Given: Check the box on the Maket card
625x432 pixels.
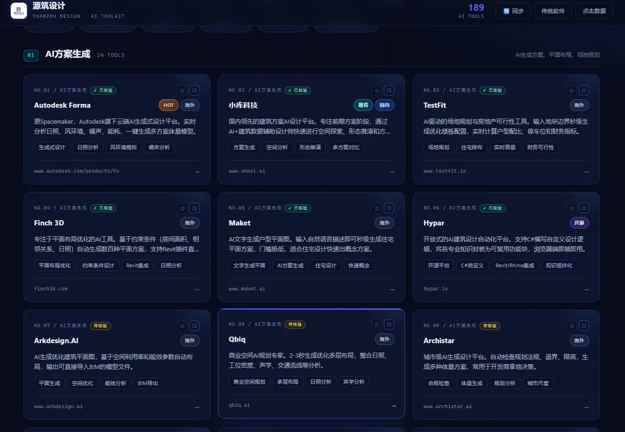Looking at the screenshot, I should pyautogui.click(x=389, y=208).
